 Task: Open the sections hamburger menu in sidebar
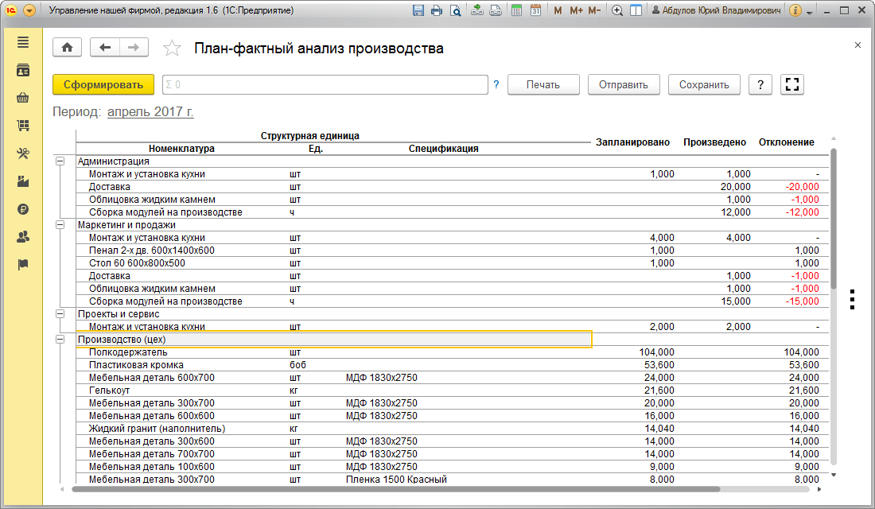click(x=23, y=42)
